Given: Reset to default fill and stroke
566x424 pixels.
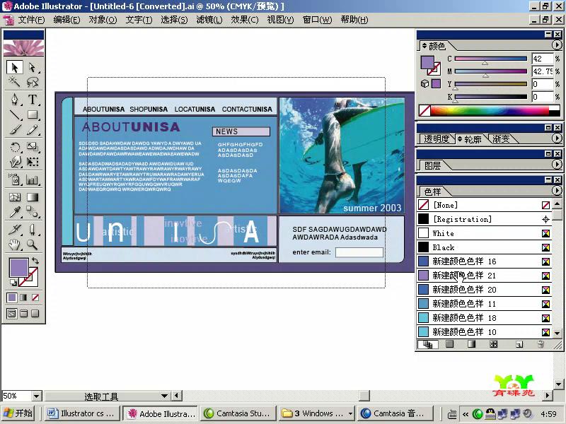Looking at the screenshot, I should point(13,282).
